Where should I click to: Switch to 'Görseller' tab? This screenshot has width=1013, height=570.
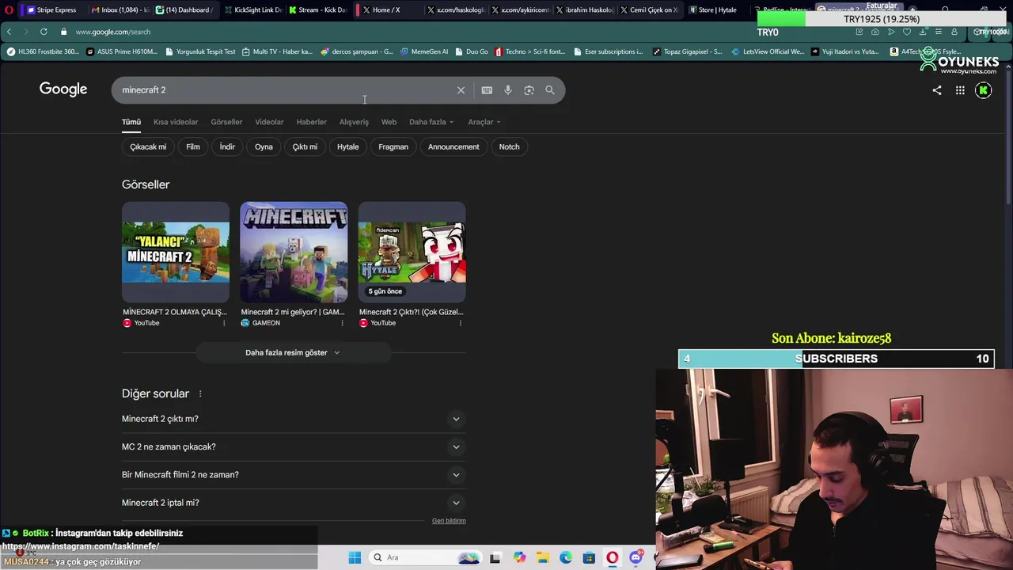pyautogui.click(x=226, y=122)
